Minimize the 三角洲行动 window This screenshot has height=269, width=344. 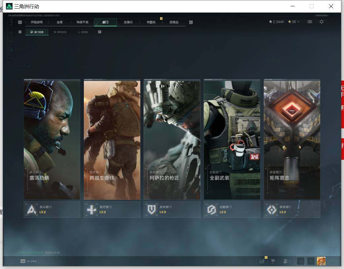click(x=292, y=6)
